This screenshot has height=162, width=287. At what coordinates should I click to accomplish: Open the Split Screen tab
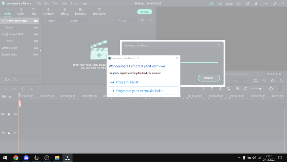[99, 12]
